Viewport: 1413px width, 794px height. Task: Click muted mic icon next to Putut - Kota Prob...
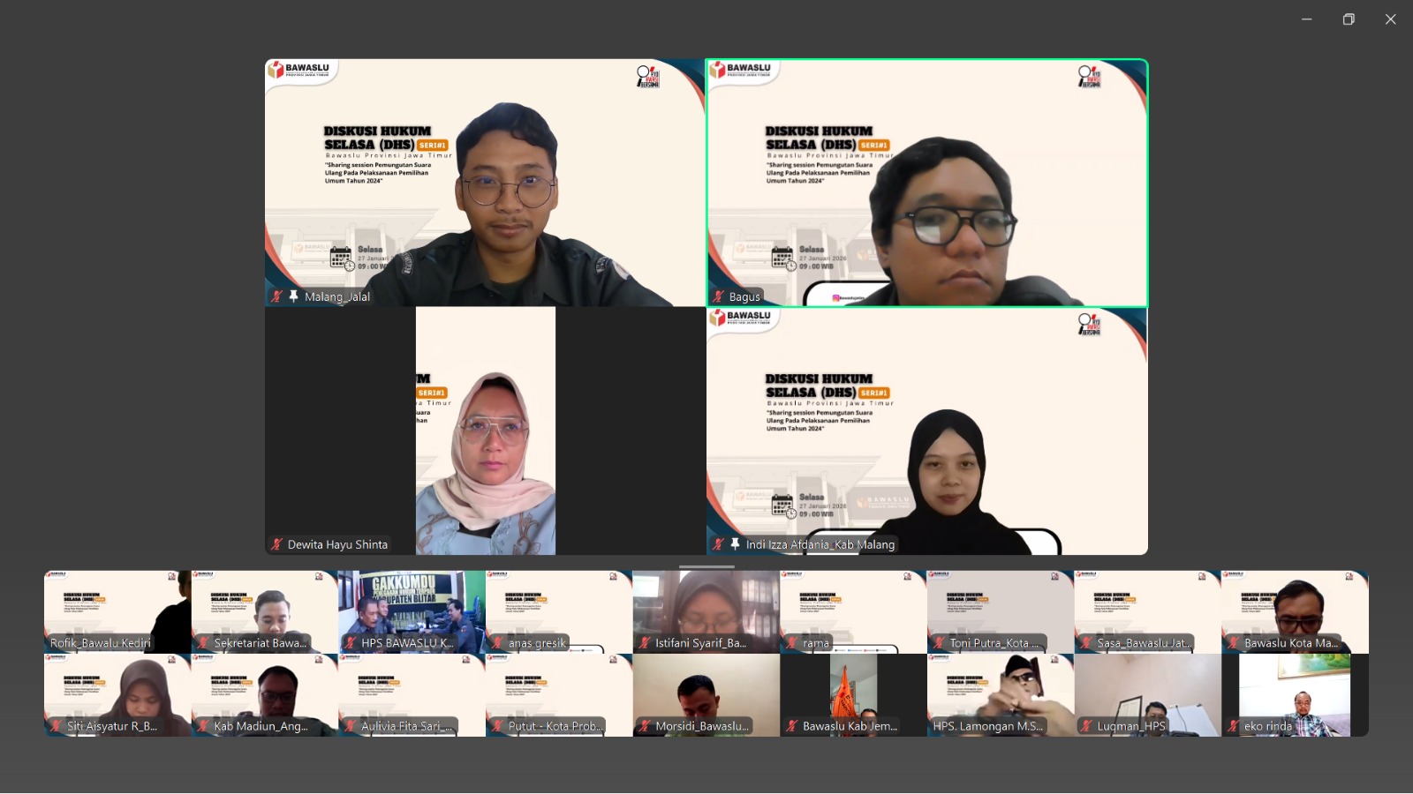[498, 726]
